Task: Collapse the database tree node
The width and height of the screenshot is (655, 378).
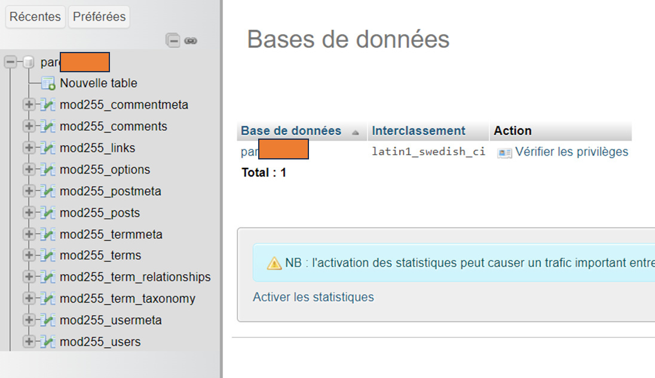Action: point(10,62)
